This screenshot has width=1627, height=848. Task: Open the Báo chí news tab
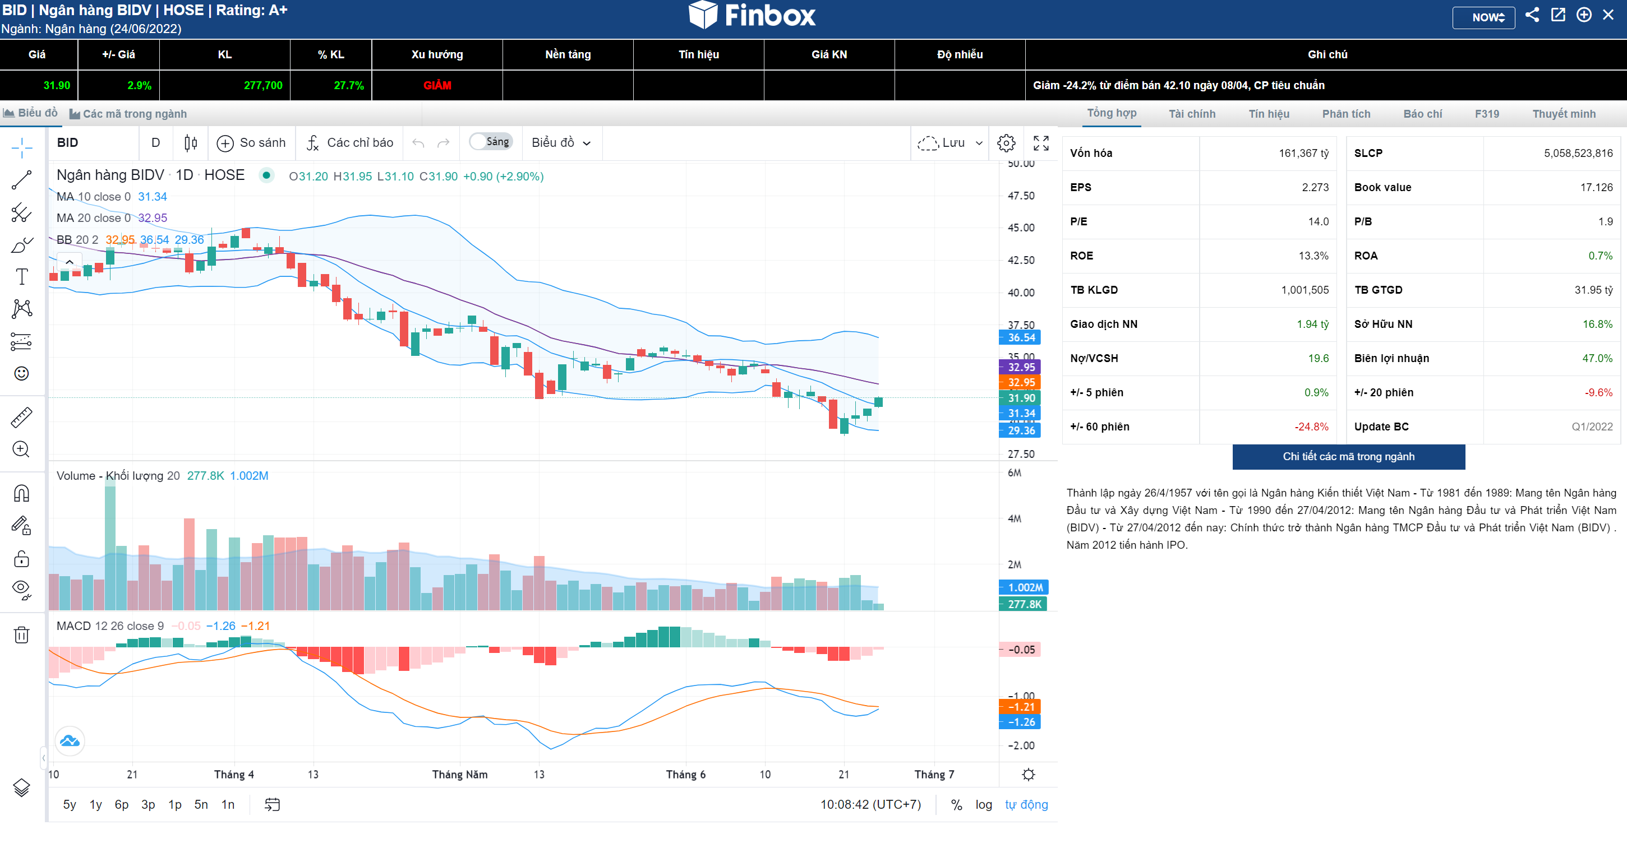click(x=1423, y=114)
